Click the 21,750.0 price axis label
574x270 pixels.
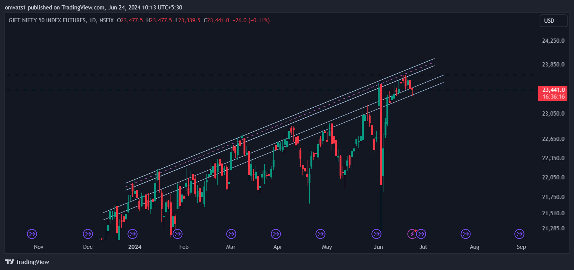coord(553,197)
